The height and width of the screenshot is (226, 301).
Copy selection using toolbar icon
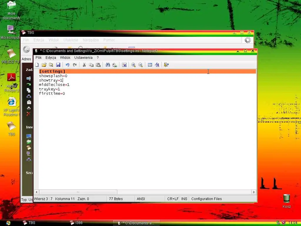[x=91, y=65]
